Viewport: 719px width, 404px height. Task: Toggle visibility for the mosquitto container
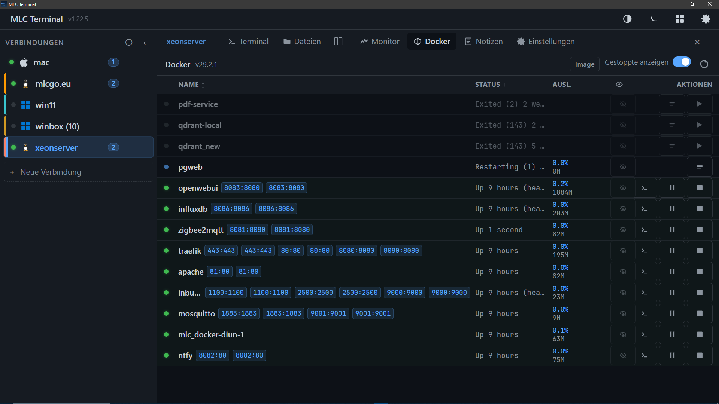(x=623, y=313)
